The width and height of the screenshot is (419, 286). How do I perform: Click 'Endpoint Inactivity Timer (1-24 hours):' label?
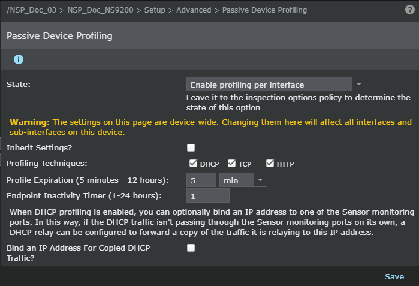click(x=84, y=195)
